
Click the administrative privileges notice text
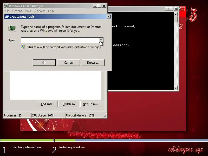64,47
